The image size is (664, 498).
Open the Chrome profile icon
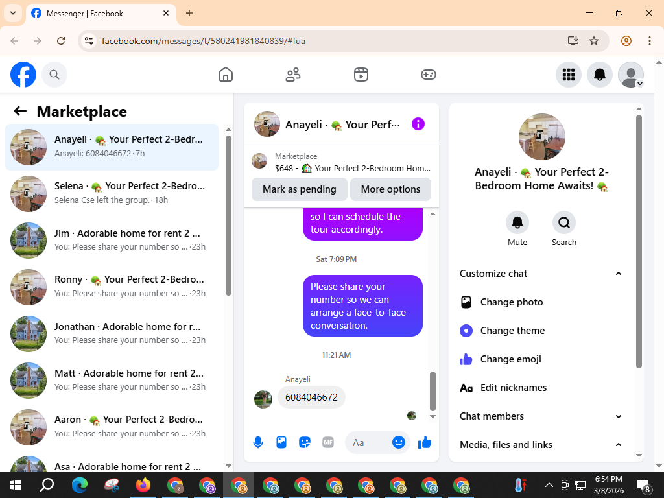coord(626,41)
